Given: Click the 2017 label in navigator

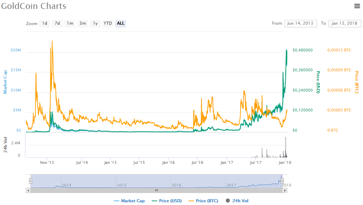Looking at the screenshot, I should tap(231, 185).
